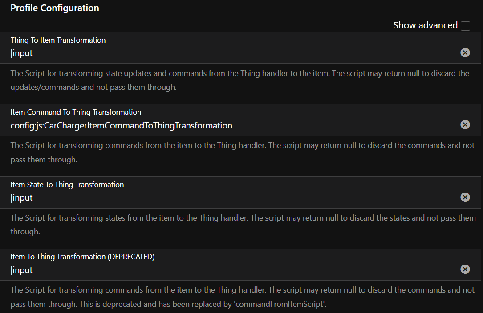Clear the deprecated Item To Thing Transformation field
The width and height of the screenshot is (483, 313).
[x=465, y=269]
